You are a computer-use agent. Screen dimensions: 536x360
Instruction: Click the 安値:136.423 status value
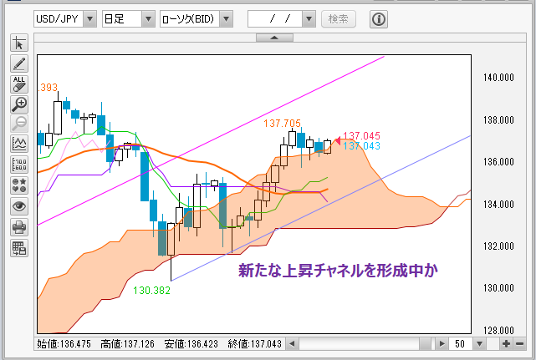pyautogui.click(x=191, y=343)
